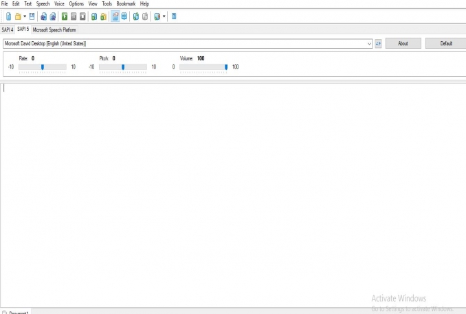Open the Speech menu

click(43, 4)
